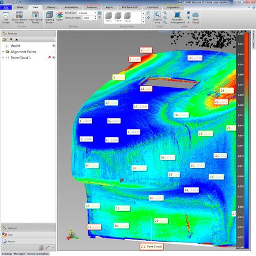Switch to the Alignments ribbon tab

(173, 7)
